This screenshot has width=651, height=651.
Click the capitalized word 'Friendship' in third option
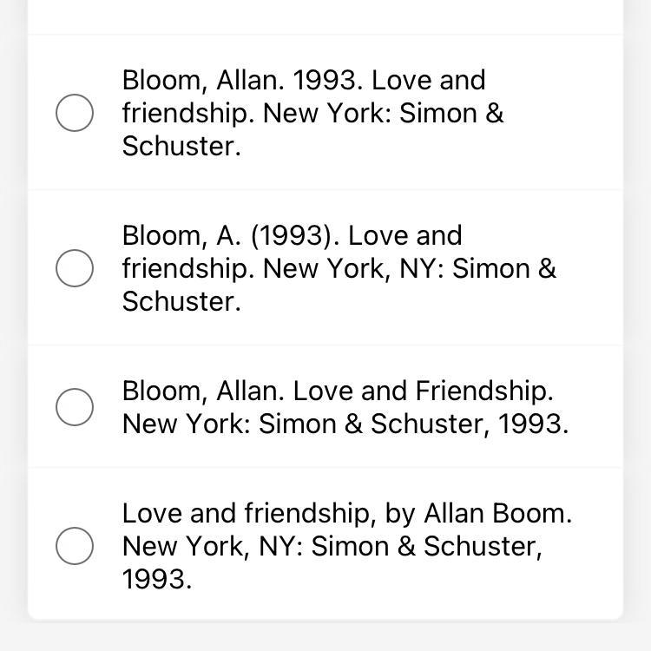click(483, 391)
